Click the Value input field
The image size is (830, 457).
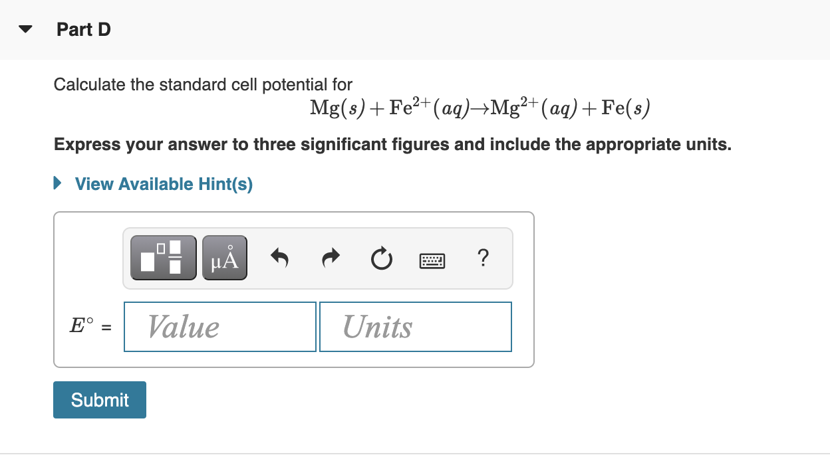click(219, 326)
